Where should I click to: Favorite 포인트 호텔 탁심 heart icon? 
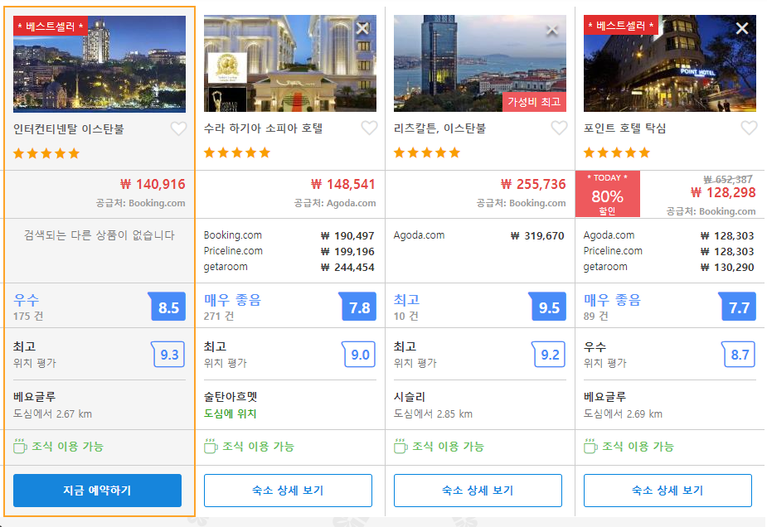point(749,128)
